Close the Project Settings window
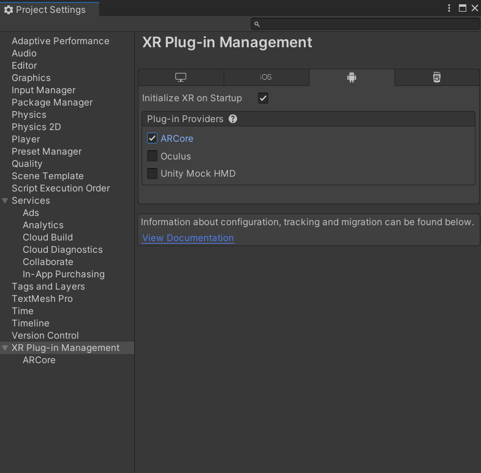This screenshot has width=481, height=473. [x=474, y=8]
